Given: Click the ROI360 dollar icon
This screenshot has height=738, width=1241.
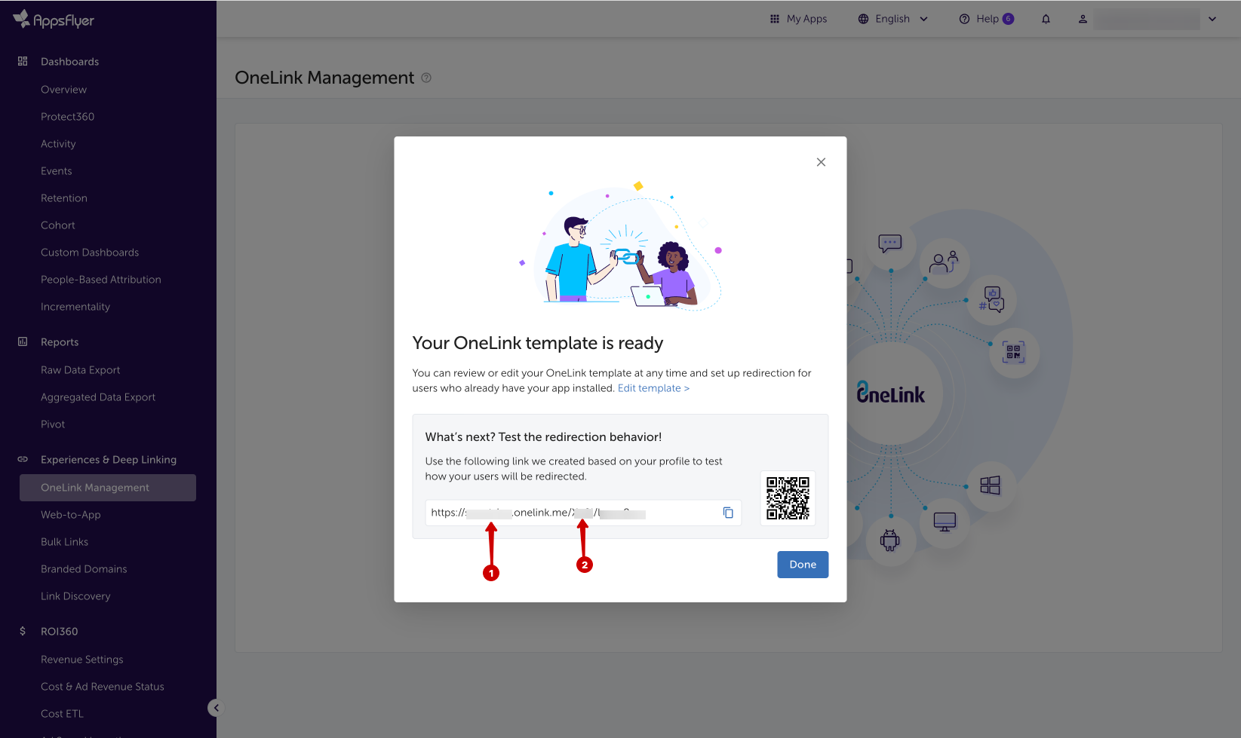Looking at the screenshot, I should (23, 631).
